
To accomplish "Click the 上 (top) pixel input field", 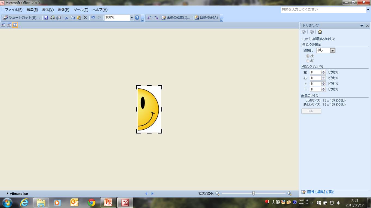I will click(315, 84).
